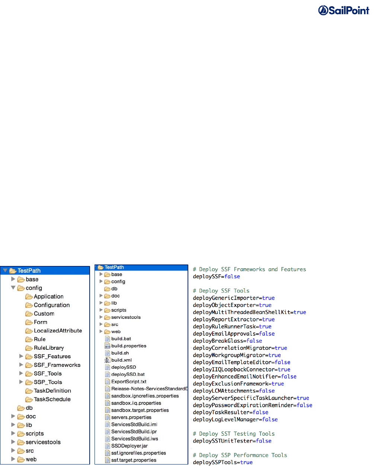Click the build.sh file icon

click(107, 353)
